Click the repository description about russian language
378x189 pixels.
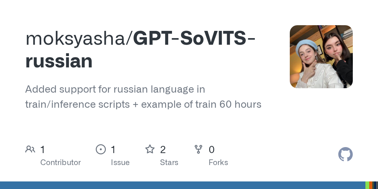[143, 97]
